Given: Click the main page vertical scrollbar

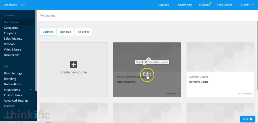Looking at the screenshot, I should click(x=257, y=55).
